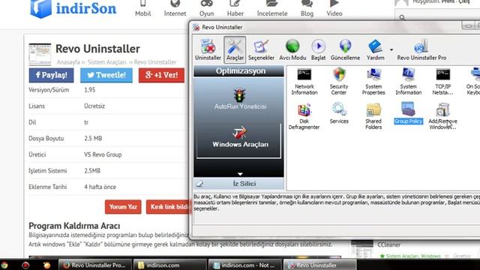The width and height of the screenshot is (480, 270).
Task: Click the Chrome icon in taskbar
Action: coord(4,265)
